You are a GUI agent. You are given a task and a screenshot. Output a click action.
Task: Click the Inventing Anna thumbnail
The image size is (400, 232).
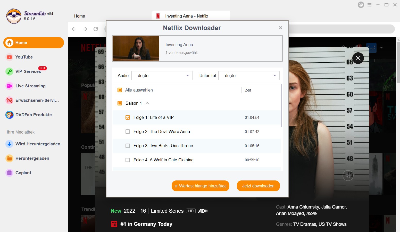click(136, 48)
